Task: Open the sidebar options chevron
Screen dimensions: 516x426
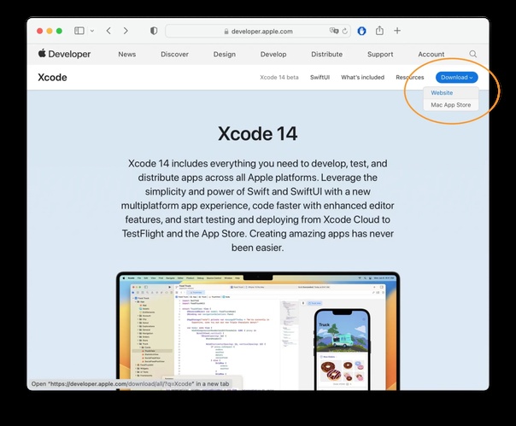Action: [x=92, y=31]
